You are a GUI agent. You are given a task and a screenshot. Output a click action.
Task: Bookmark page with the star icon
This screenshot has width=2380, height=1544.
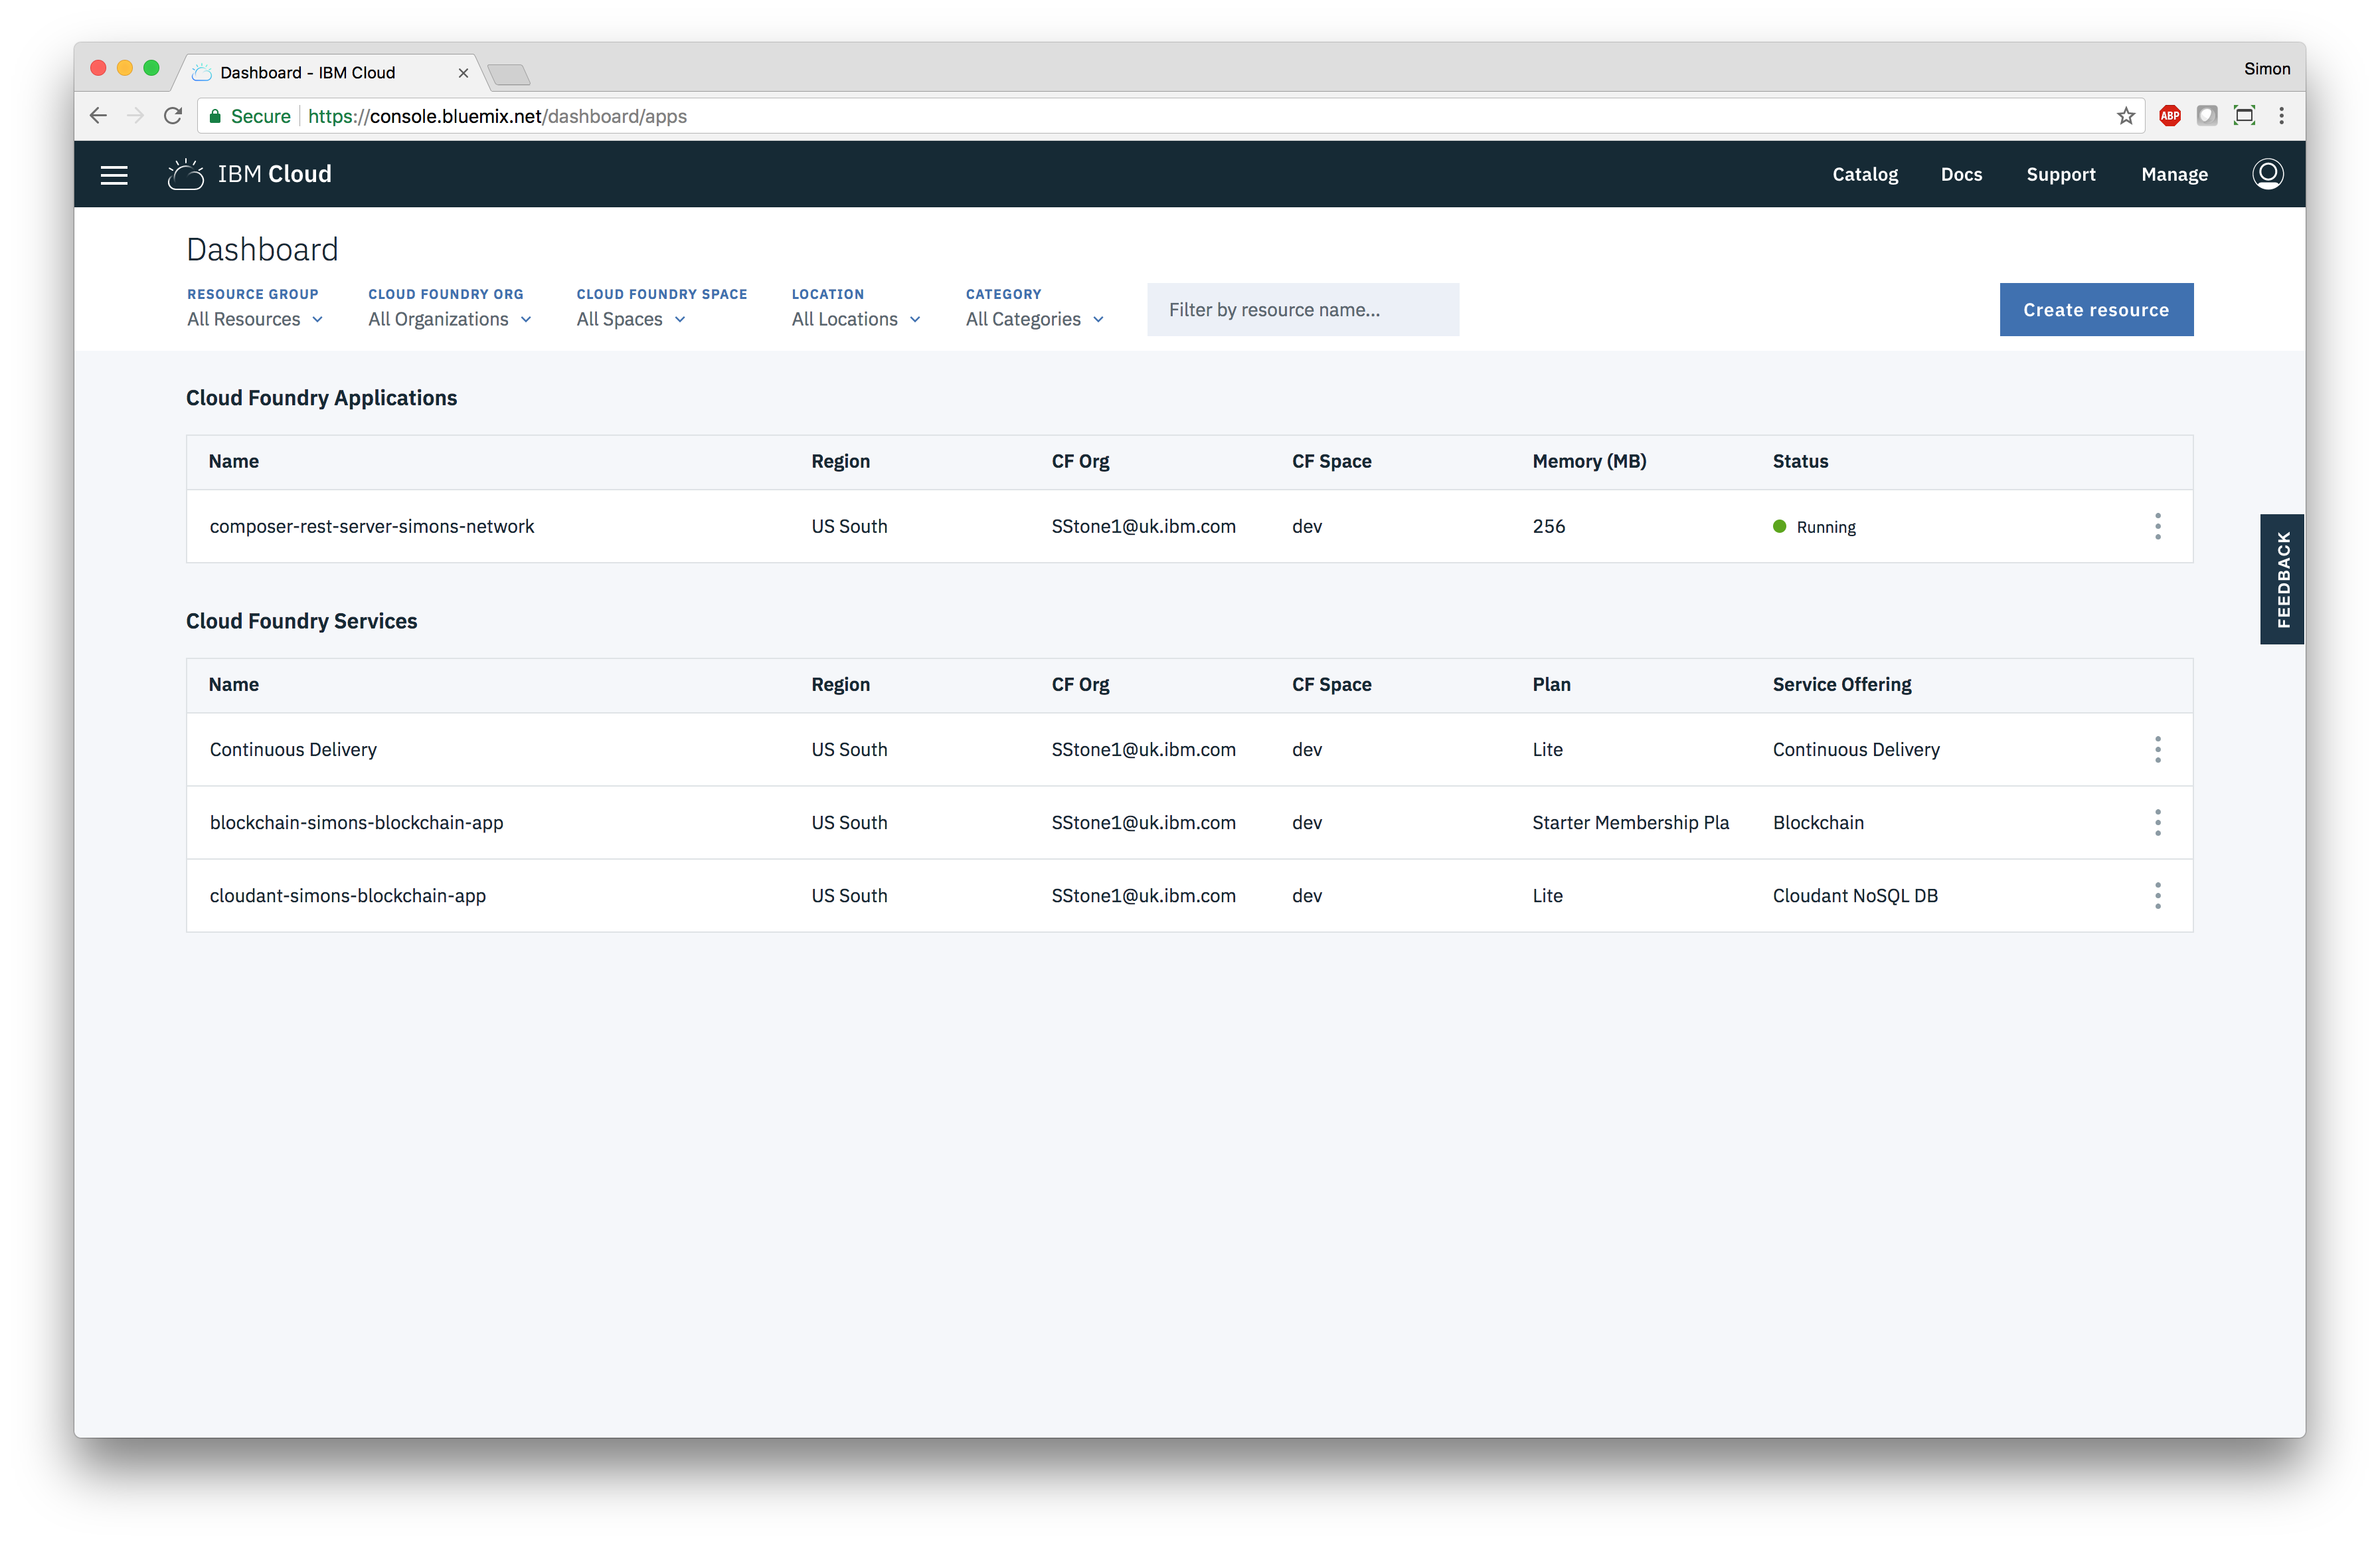2125,116
